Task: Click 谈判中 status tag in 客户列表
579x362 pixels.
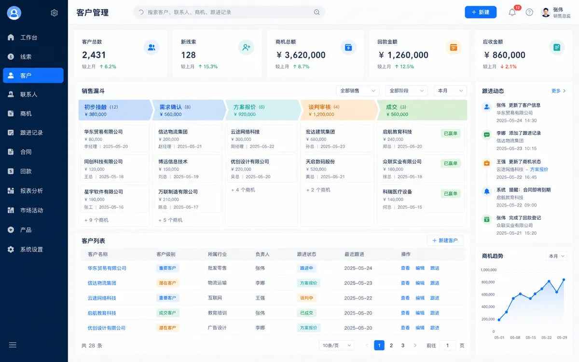Action: point(306,298)
